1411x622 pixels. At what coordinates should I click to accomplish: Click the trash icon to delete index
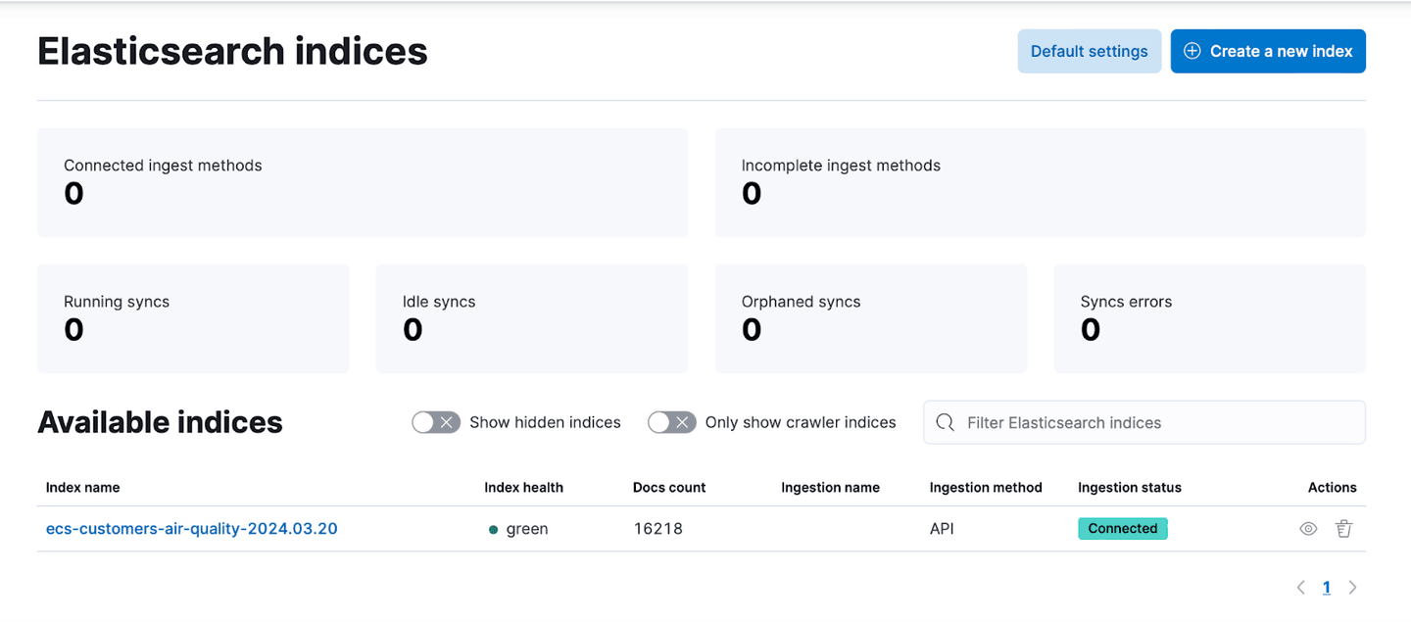pos(1343,529)
